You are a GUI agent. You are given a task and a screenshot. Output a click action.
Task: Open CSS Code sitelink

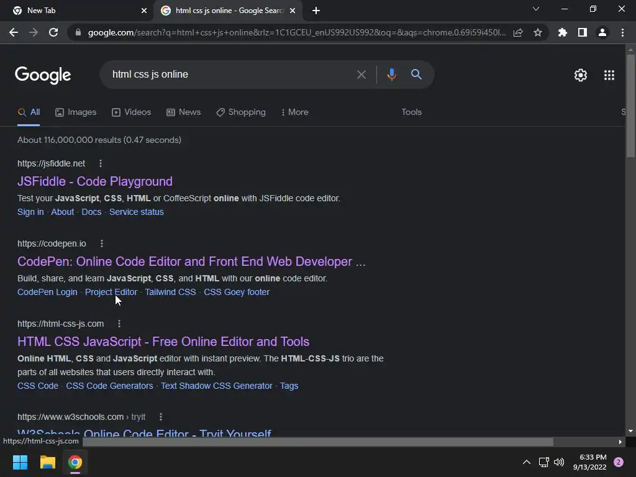pos(38,386)
